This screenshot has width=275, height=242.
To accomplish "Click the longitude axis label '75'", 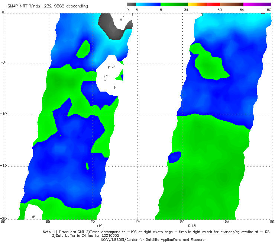I will click(137, 222).
